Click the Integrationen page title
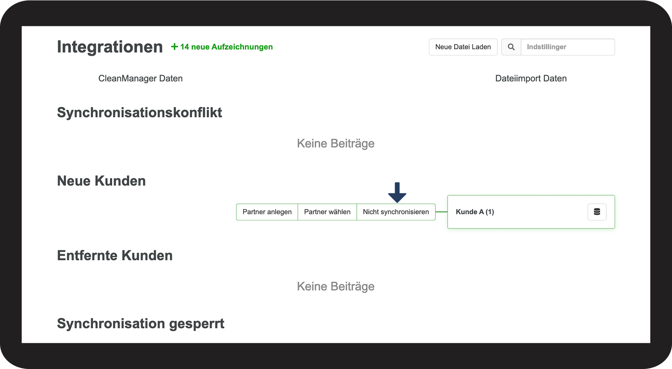 coord(110,47)
